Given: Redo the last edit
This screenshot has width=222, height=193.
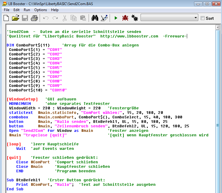Looking at the screenshot, I should (x=55, y=18).
